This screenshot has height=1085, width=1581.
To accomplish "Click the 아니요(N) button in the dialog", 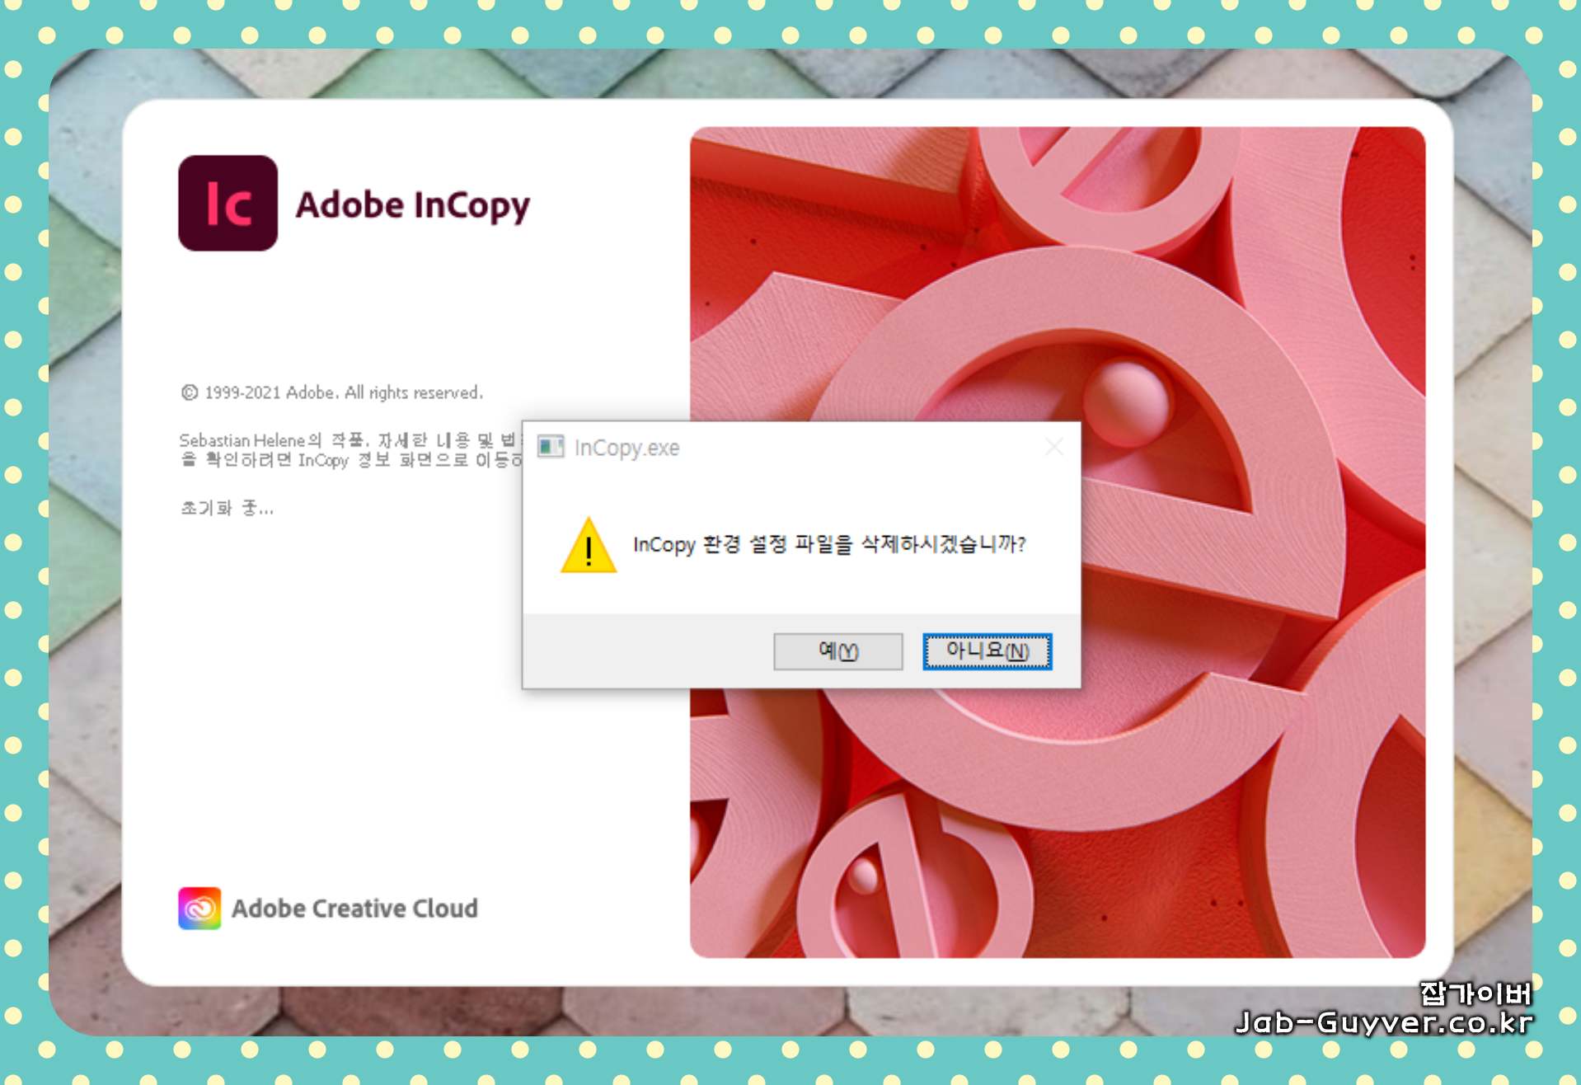I will 987,651.
